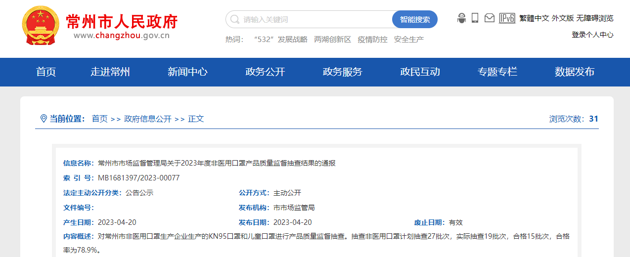Open the 无障碍浏览 accessibility mode link
This screenshot has height=257, width=630.
(594, 18)
